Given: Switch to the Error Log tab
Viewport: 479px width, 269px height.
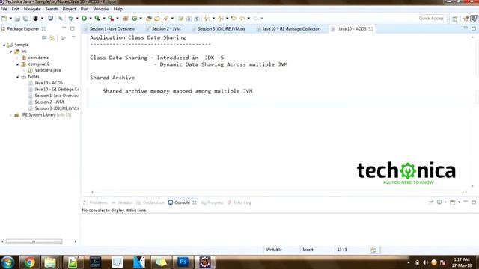Looking at the screenshot, I should point(242,202).
